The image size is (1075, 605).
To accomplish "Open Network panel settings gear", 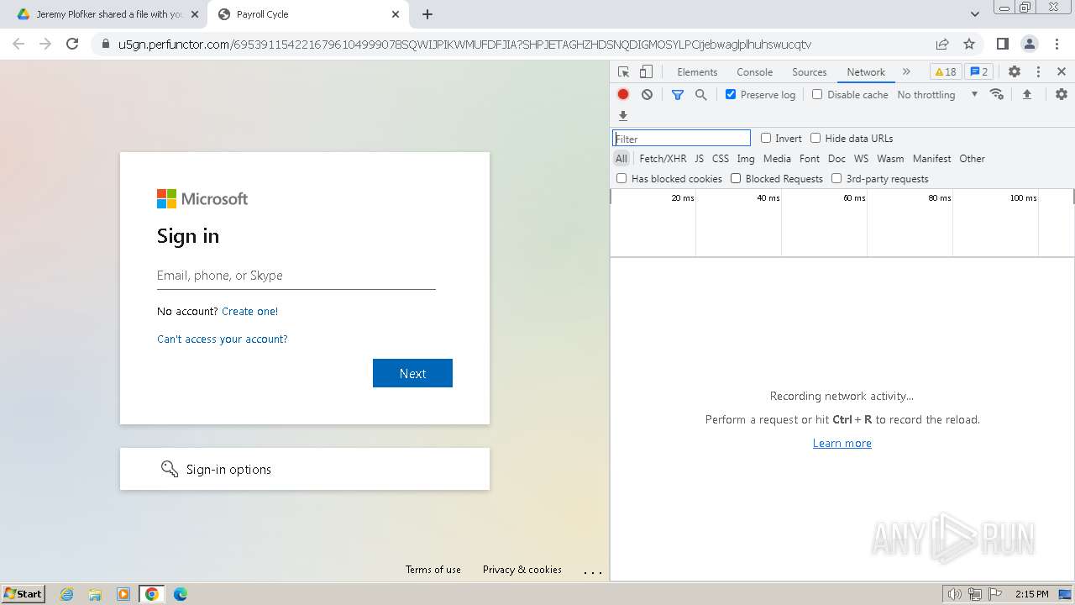I will (x=1062, y=94).
